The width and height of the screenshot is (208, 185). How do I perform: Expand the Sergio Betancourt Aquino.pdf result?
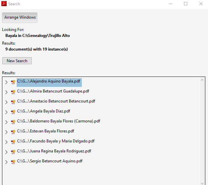coord(6,162)
